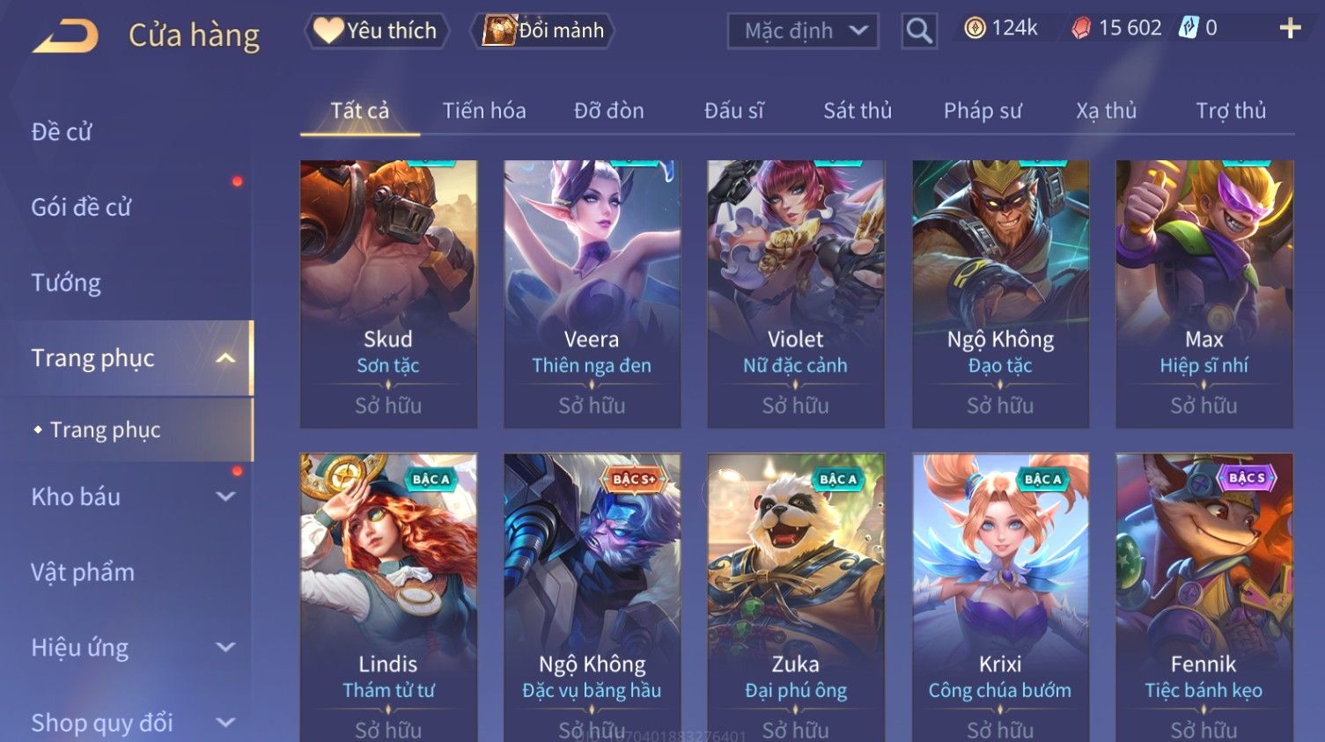This screenshot has height=742, width=1325.
Task: Open the Mặc định sort dropdown
Action: [803, 32]
